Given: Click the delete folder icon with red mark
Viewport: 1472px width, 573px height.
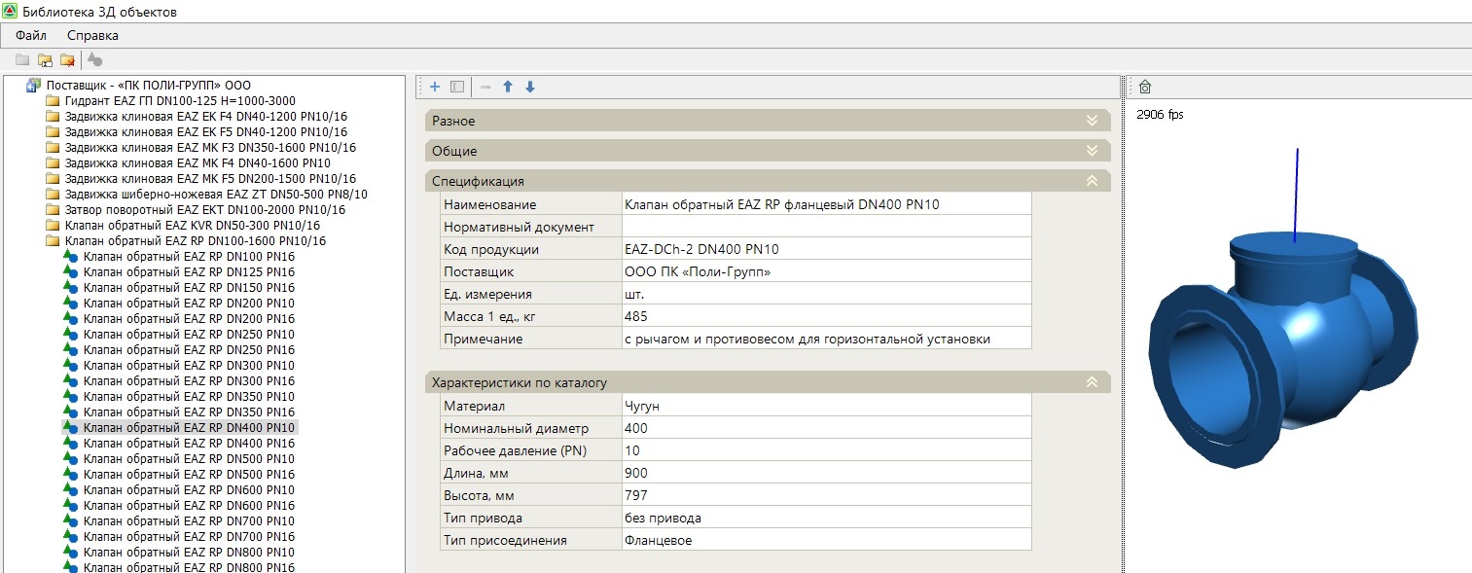Looking at the screenshot, I should click(x=67, y=60).
